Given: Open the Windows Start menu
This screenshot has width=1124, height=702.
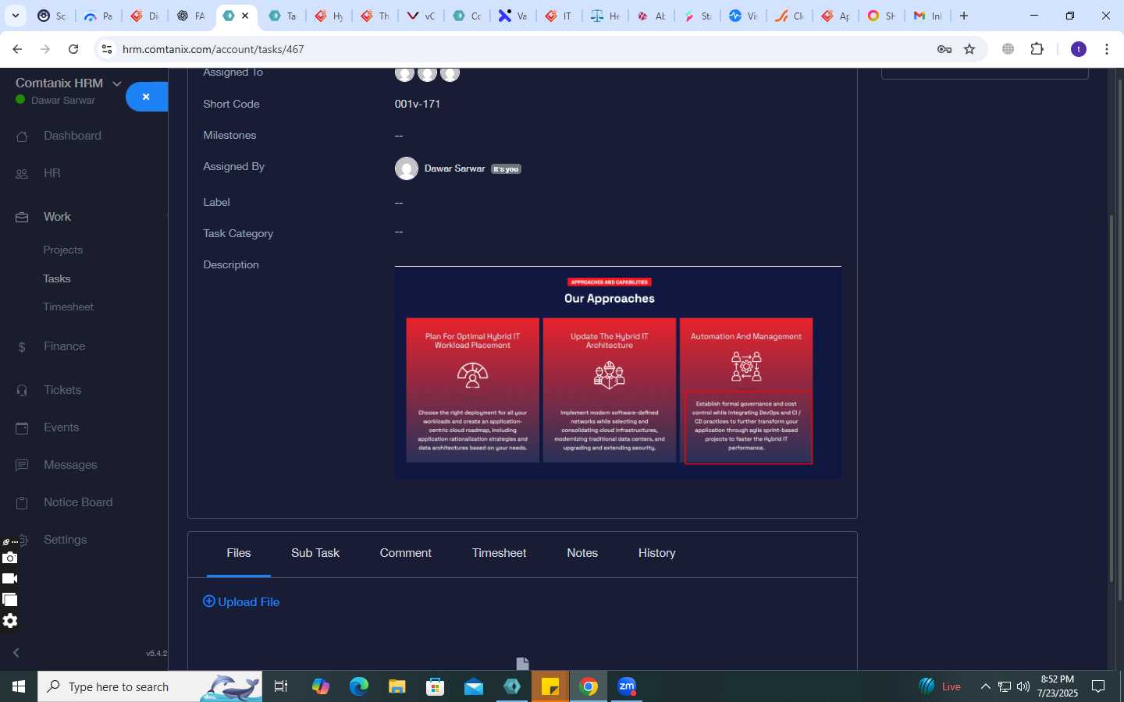Looking at the screenshot, I should click(x=19, y=686).
